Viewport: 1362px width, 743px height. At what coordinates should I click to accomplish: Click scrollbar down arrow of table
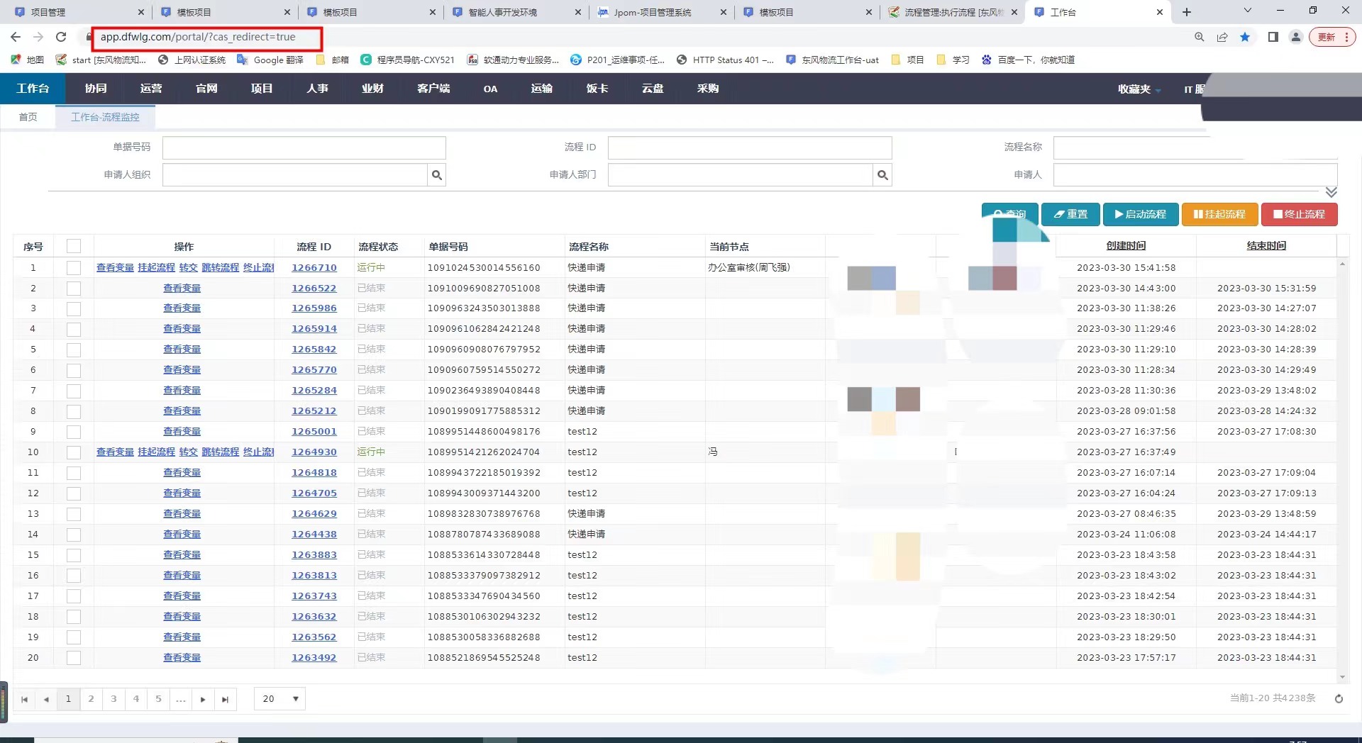1342,677
